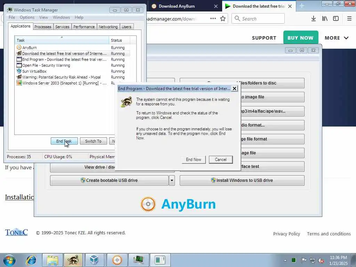Click the browser Search field
The width and height of the screenshot is (356, 267).
(x=258, y=19)
